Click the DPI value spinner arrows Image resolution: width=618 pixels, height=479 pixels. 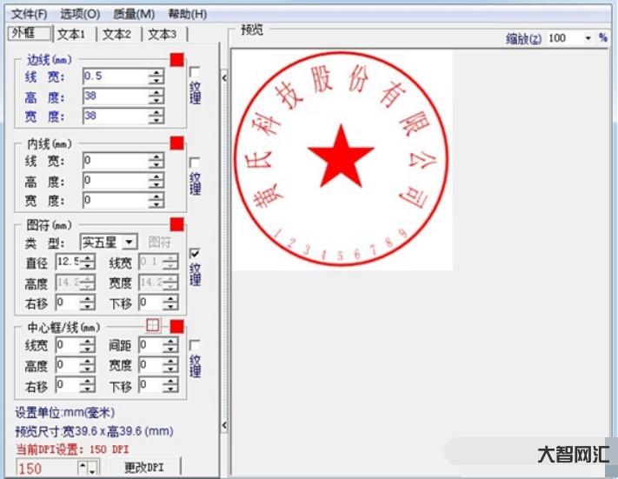pos(88,468)
